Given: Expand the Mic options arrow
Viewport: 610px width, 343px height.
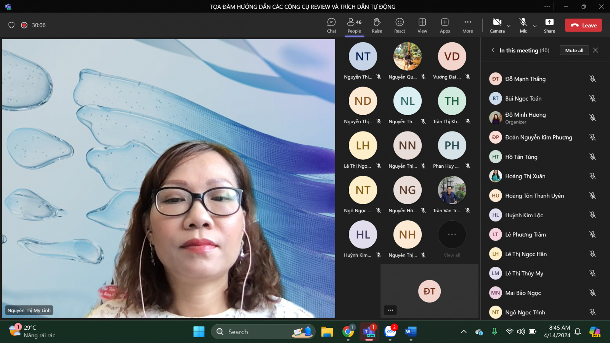Looking at the screenshot, I should click(x=535, y=26).
